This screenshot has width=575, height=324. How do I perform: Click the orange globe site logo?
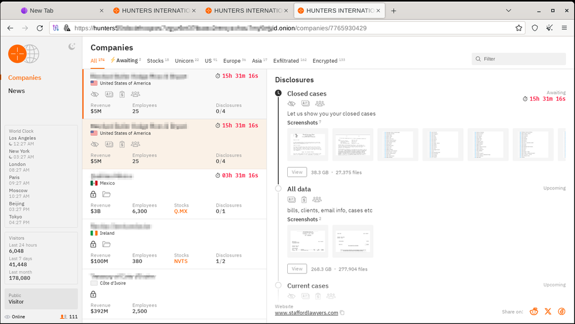[x=24, y=54]
